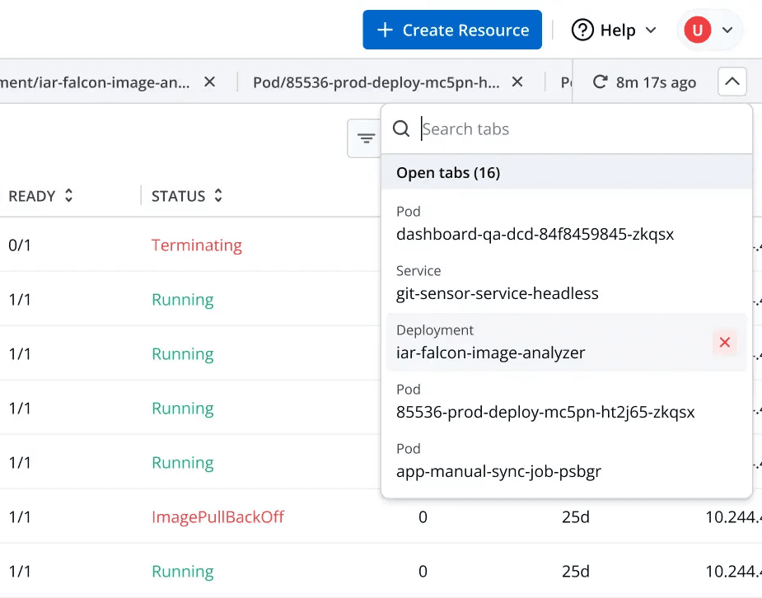Viewport: 762px width, 598px height.
Task: Switch to the ment/iar-falcon-image-an... tab
Action: (x=96, y=82)
